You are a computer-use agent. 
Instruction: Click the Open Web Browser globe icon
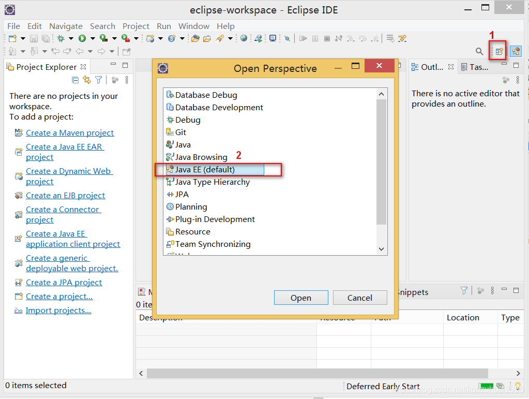click(244, 38)
